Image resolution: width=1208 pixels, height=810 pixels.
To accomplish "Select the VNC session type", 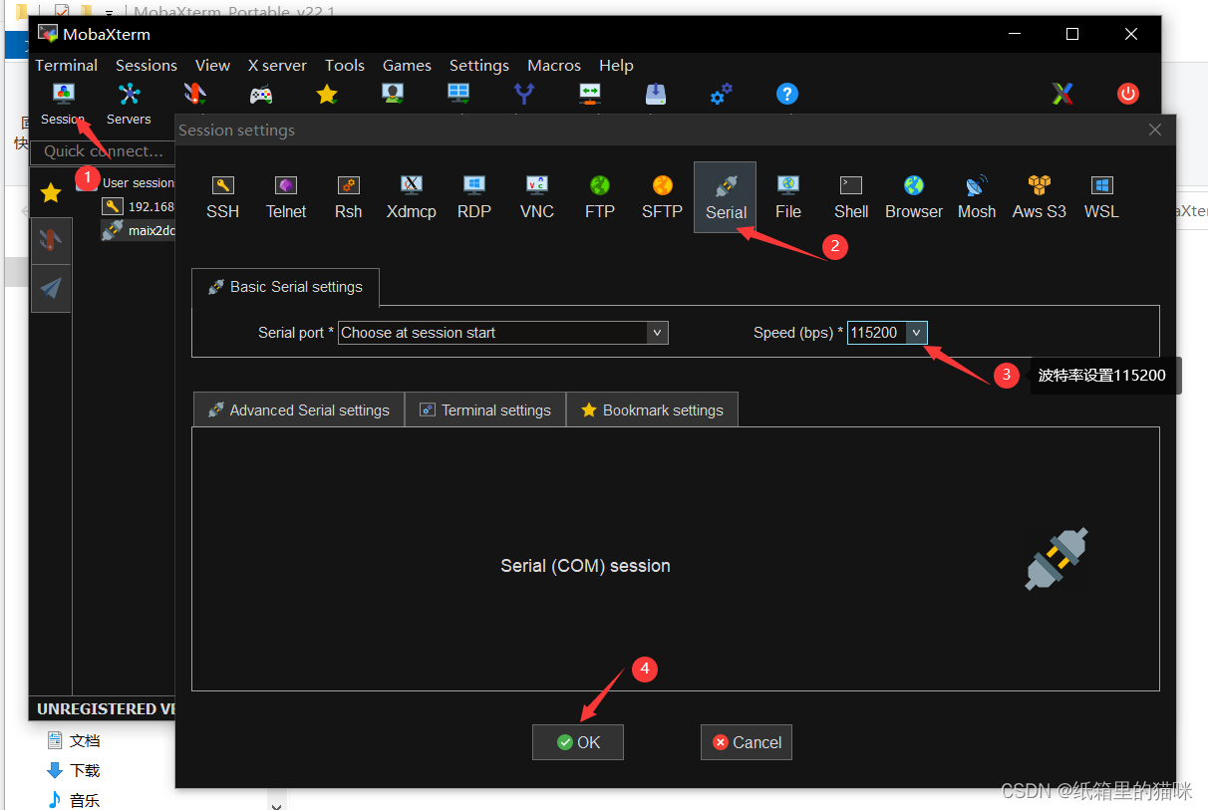I will click(x=537, y=197).
